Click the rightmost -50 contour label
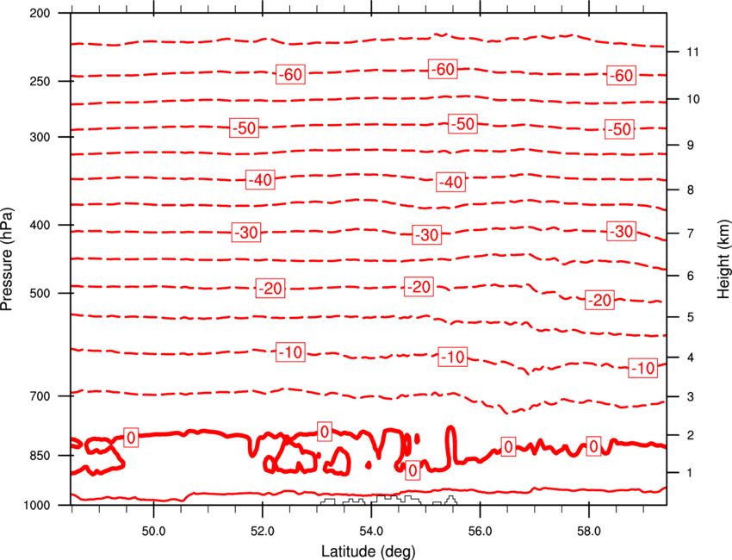 [x=619, y=129]
